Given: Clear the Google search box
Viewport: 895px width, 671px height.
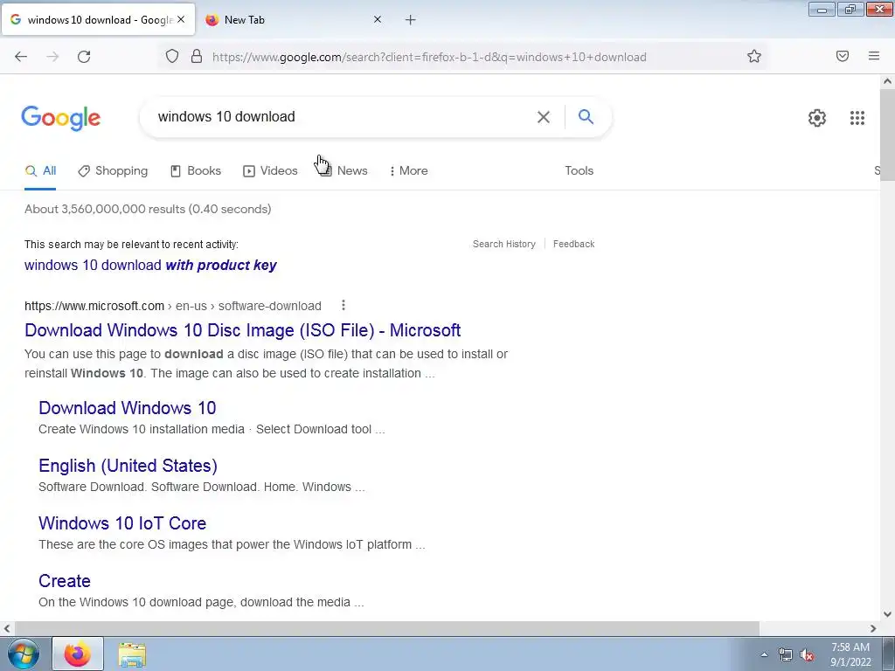Looking at the screenshot, I should (x=544, y=117).
